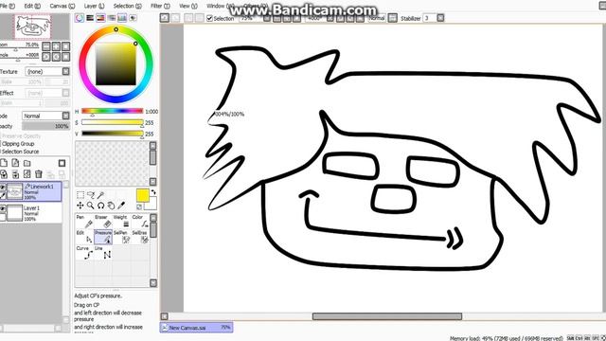Screen dimensions: 606x341
Task: Enable the Clipping Group checkbox
Action: tap(1, 143)
